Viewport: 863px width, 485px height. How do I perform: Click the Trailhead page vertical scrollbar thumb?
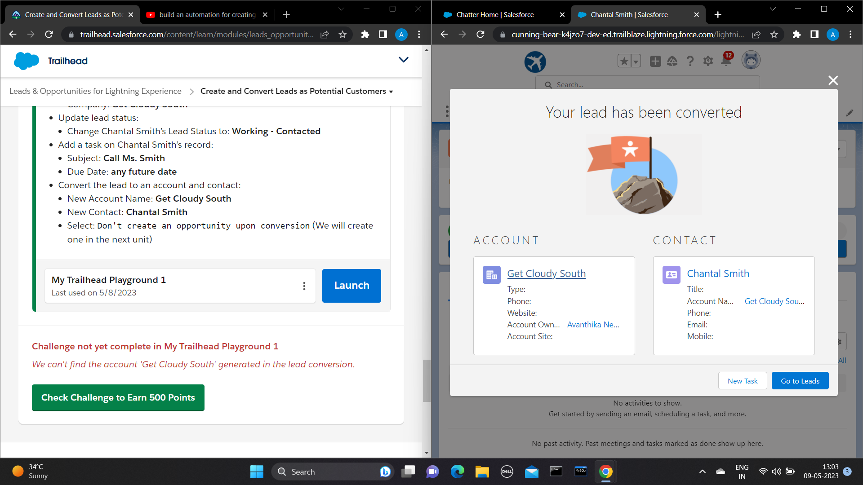tap(426, 380)
